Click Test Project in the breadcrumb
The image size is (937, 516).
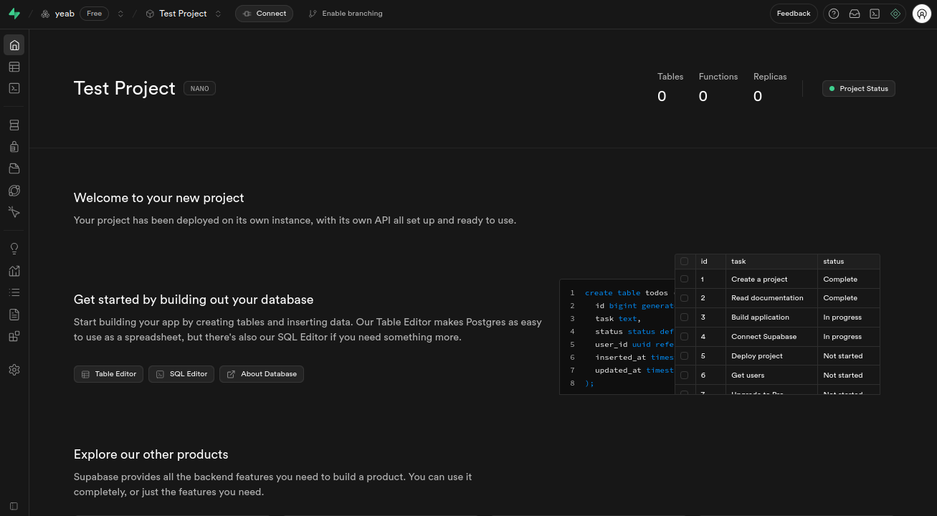pos(183,14)
